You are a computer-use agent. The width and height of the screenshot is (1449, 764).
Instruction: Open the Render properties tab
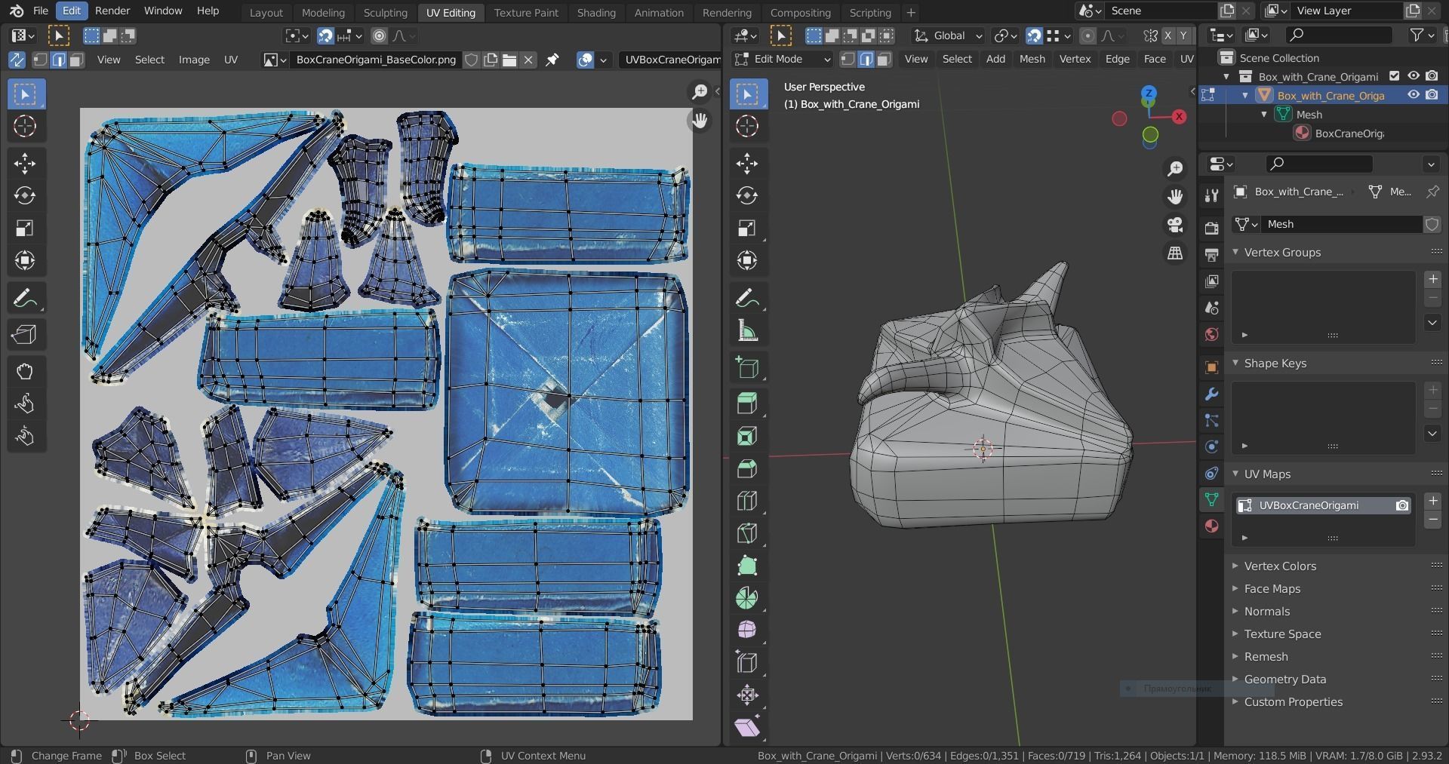(1211, 229)
